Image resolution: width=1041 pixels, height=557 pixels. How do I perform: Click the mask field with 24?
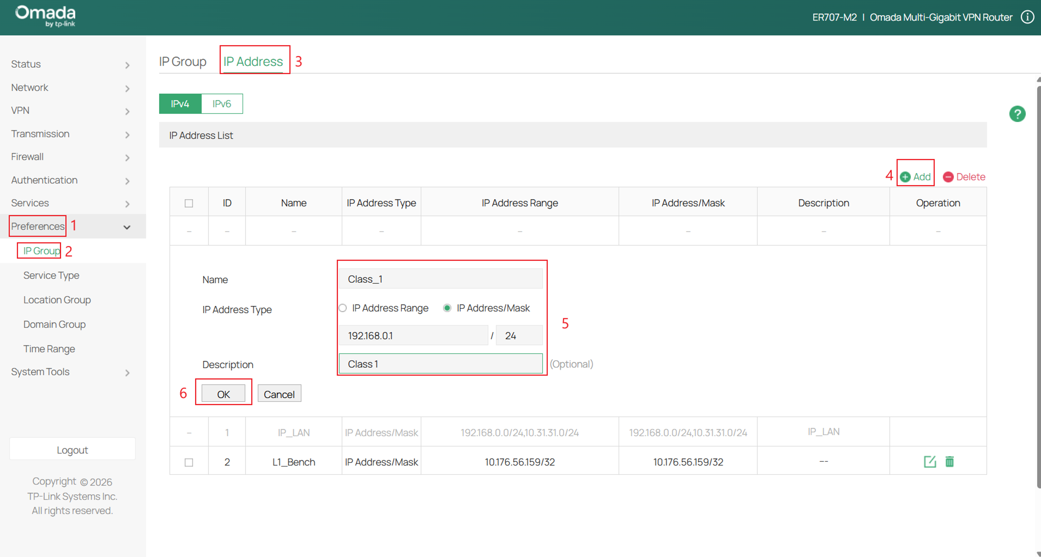coord(519,335)
